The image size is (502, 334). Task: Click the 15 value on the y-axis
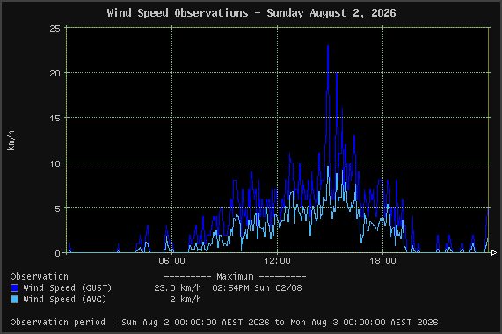(x=55, y=119)
